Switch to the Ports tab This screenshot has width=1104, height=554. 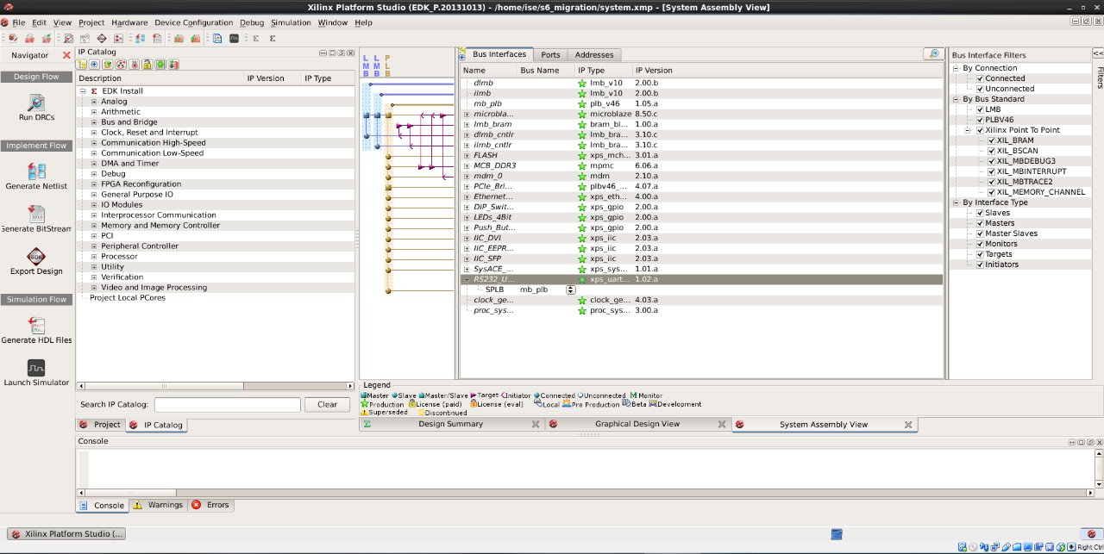coord(550,54)
